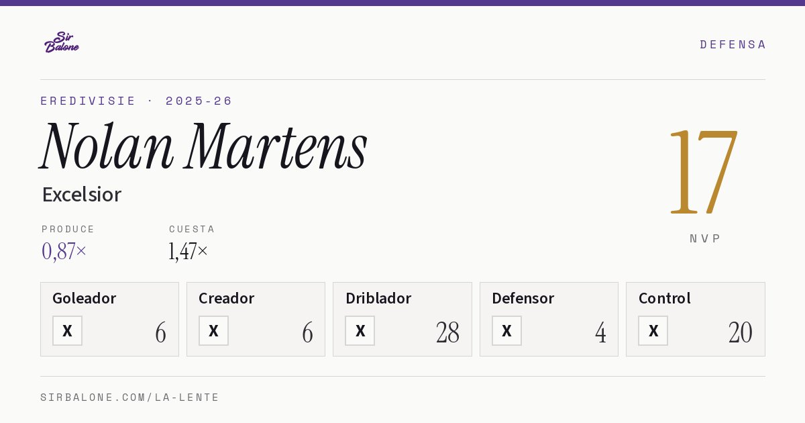Click the Defensor card title

click(523, 298)
